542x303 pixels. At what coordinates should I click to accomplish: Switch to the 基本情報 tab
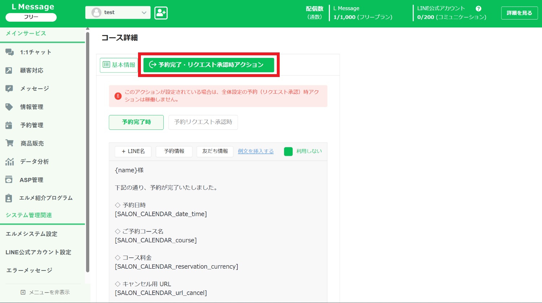click(119, 65)
